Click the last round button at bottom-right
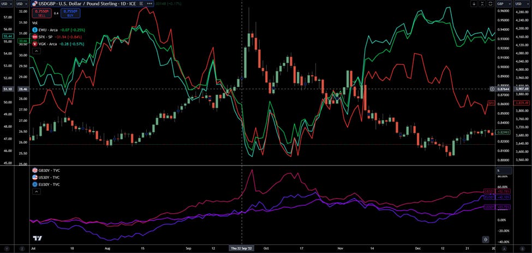The height and width of the screenshot is (253, 532). pyautogui.click(x=523, y=249)
